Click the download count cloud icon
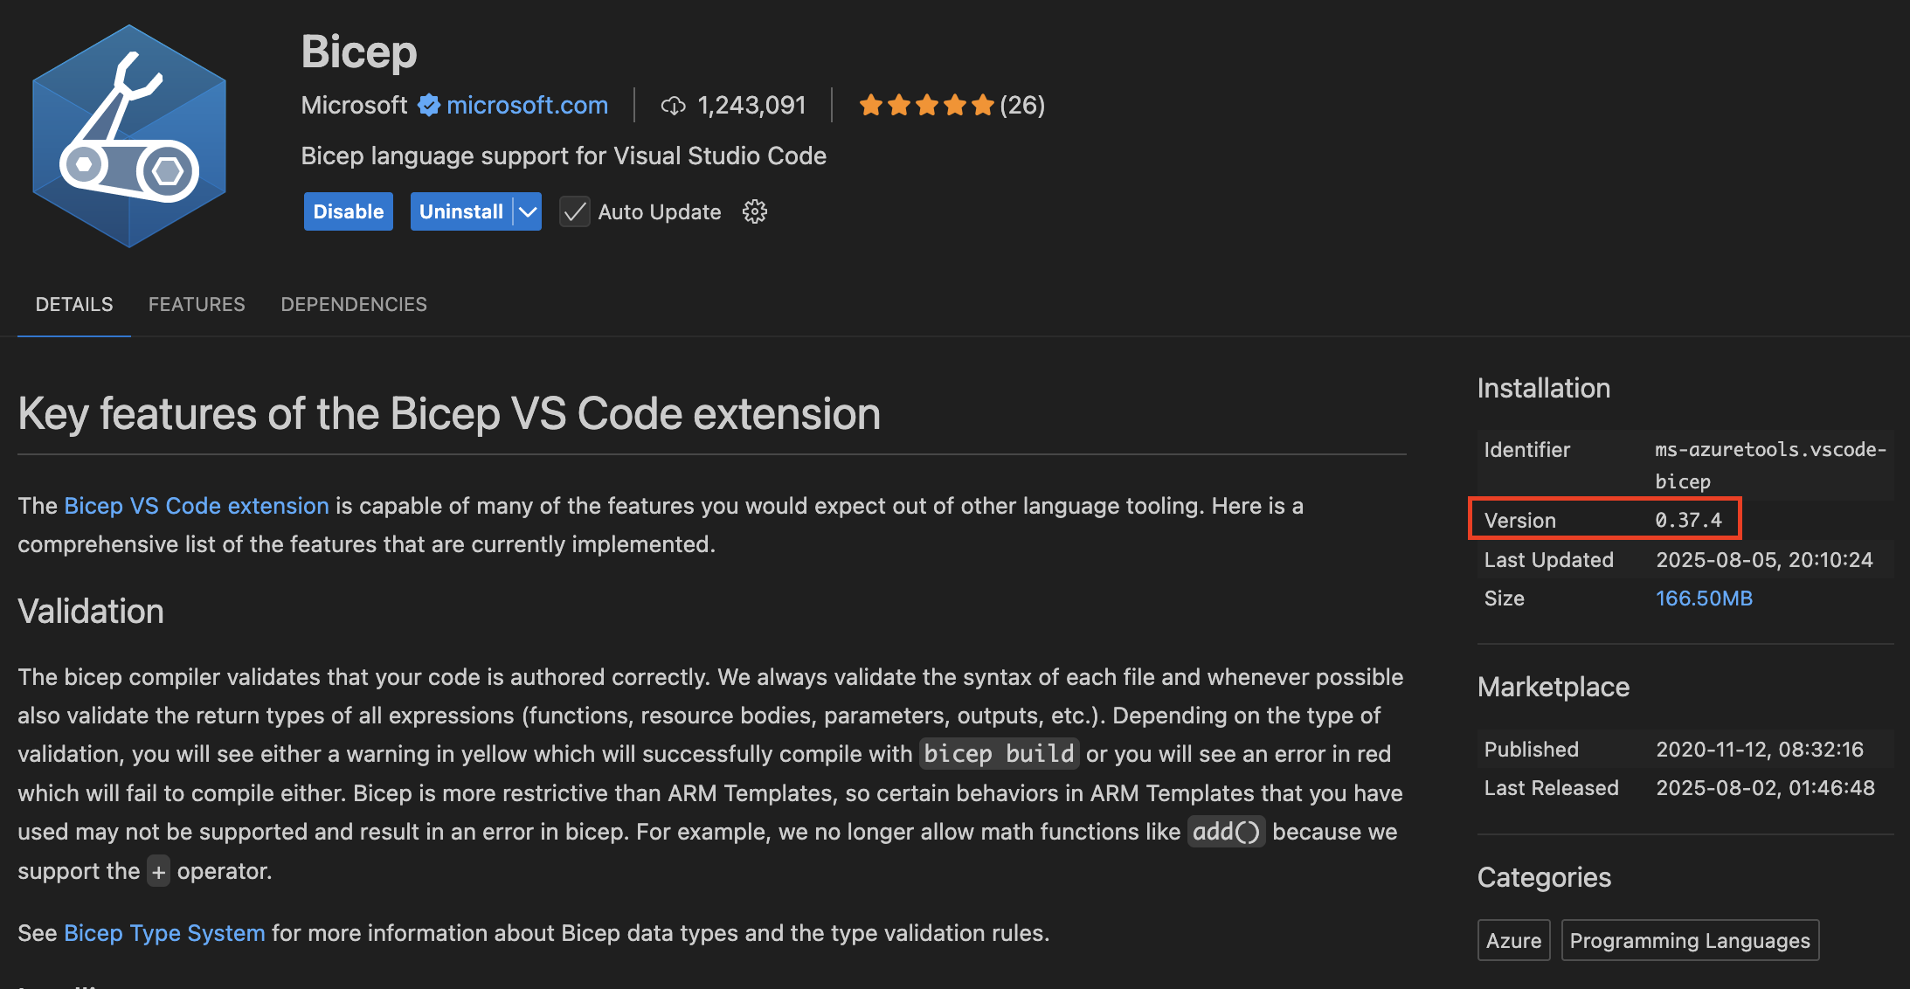Viewport: 1910px width, 989px height. tap(672, 105)
